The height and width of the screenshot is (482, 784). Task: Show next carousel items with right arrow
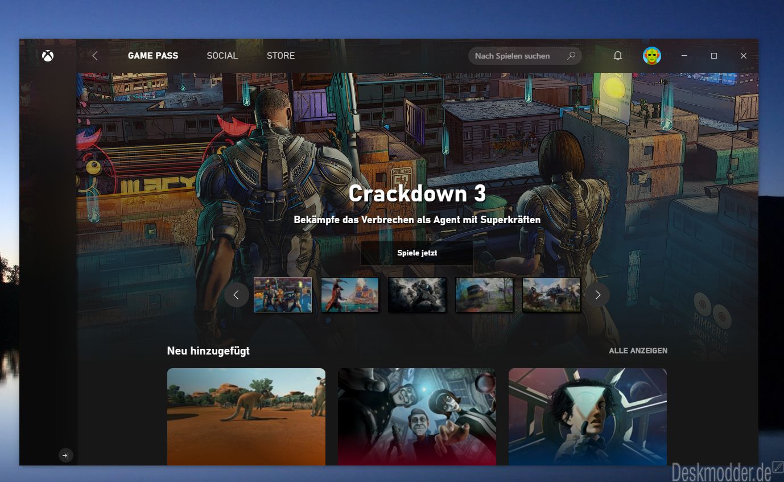[x=597, y=295]
